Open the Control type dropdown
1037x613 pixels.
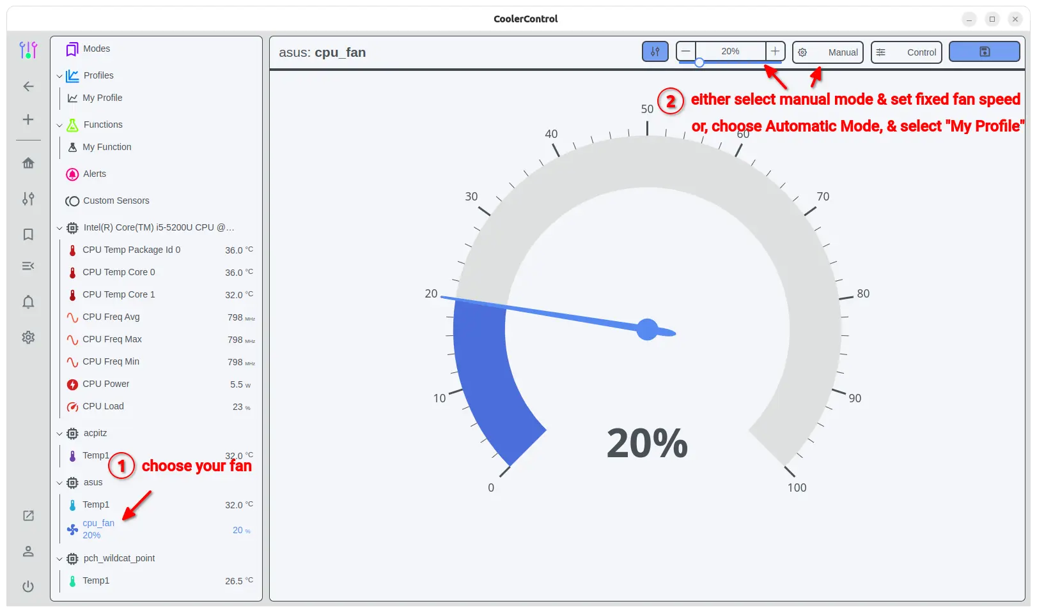coord(906,52)
